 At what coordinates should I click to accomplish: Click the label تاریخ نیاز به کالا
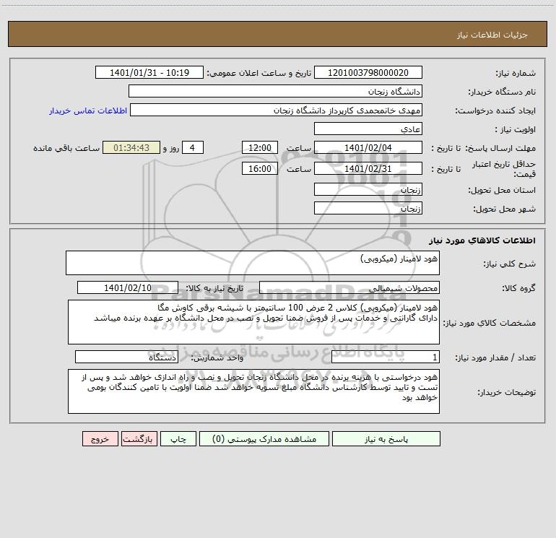click(x=214, y=288)
